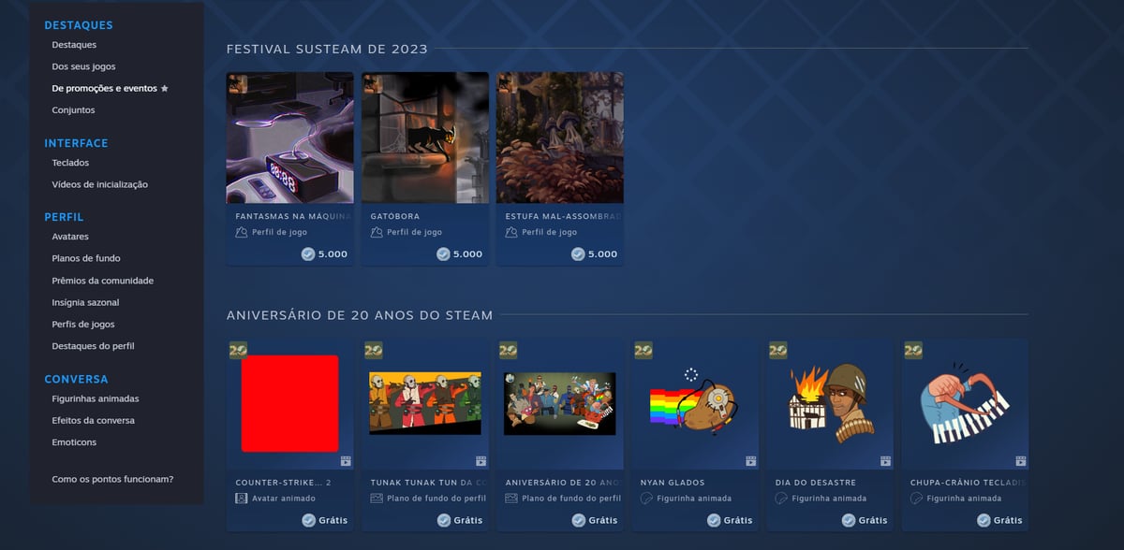Open the Estufa Mal-Assombrada artwork thumbnail

pyautogui.click(x=560, y=138)
